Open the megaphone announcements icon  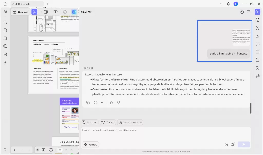click(257, 76)
